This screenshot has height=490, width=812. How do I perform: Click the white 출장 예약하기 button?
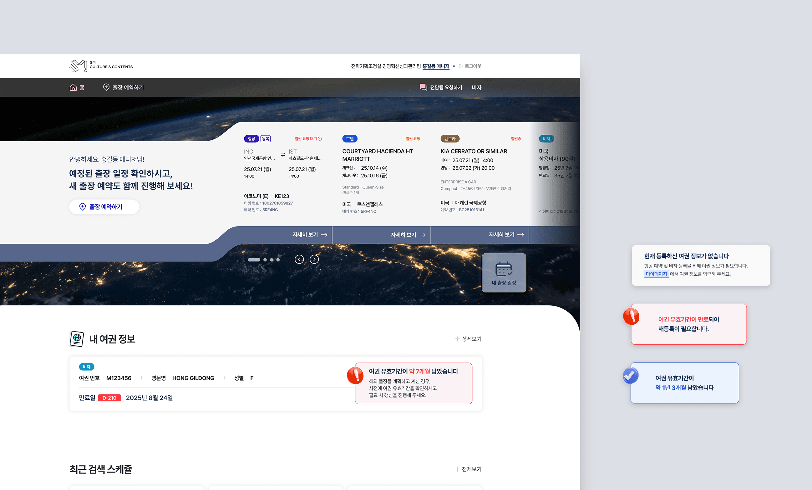[x=104, y=207]
